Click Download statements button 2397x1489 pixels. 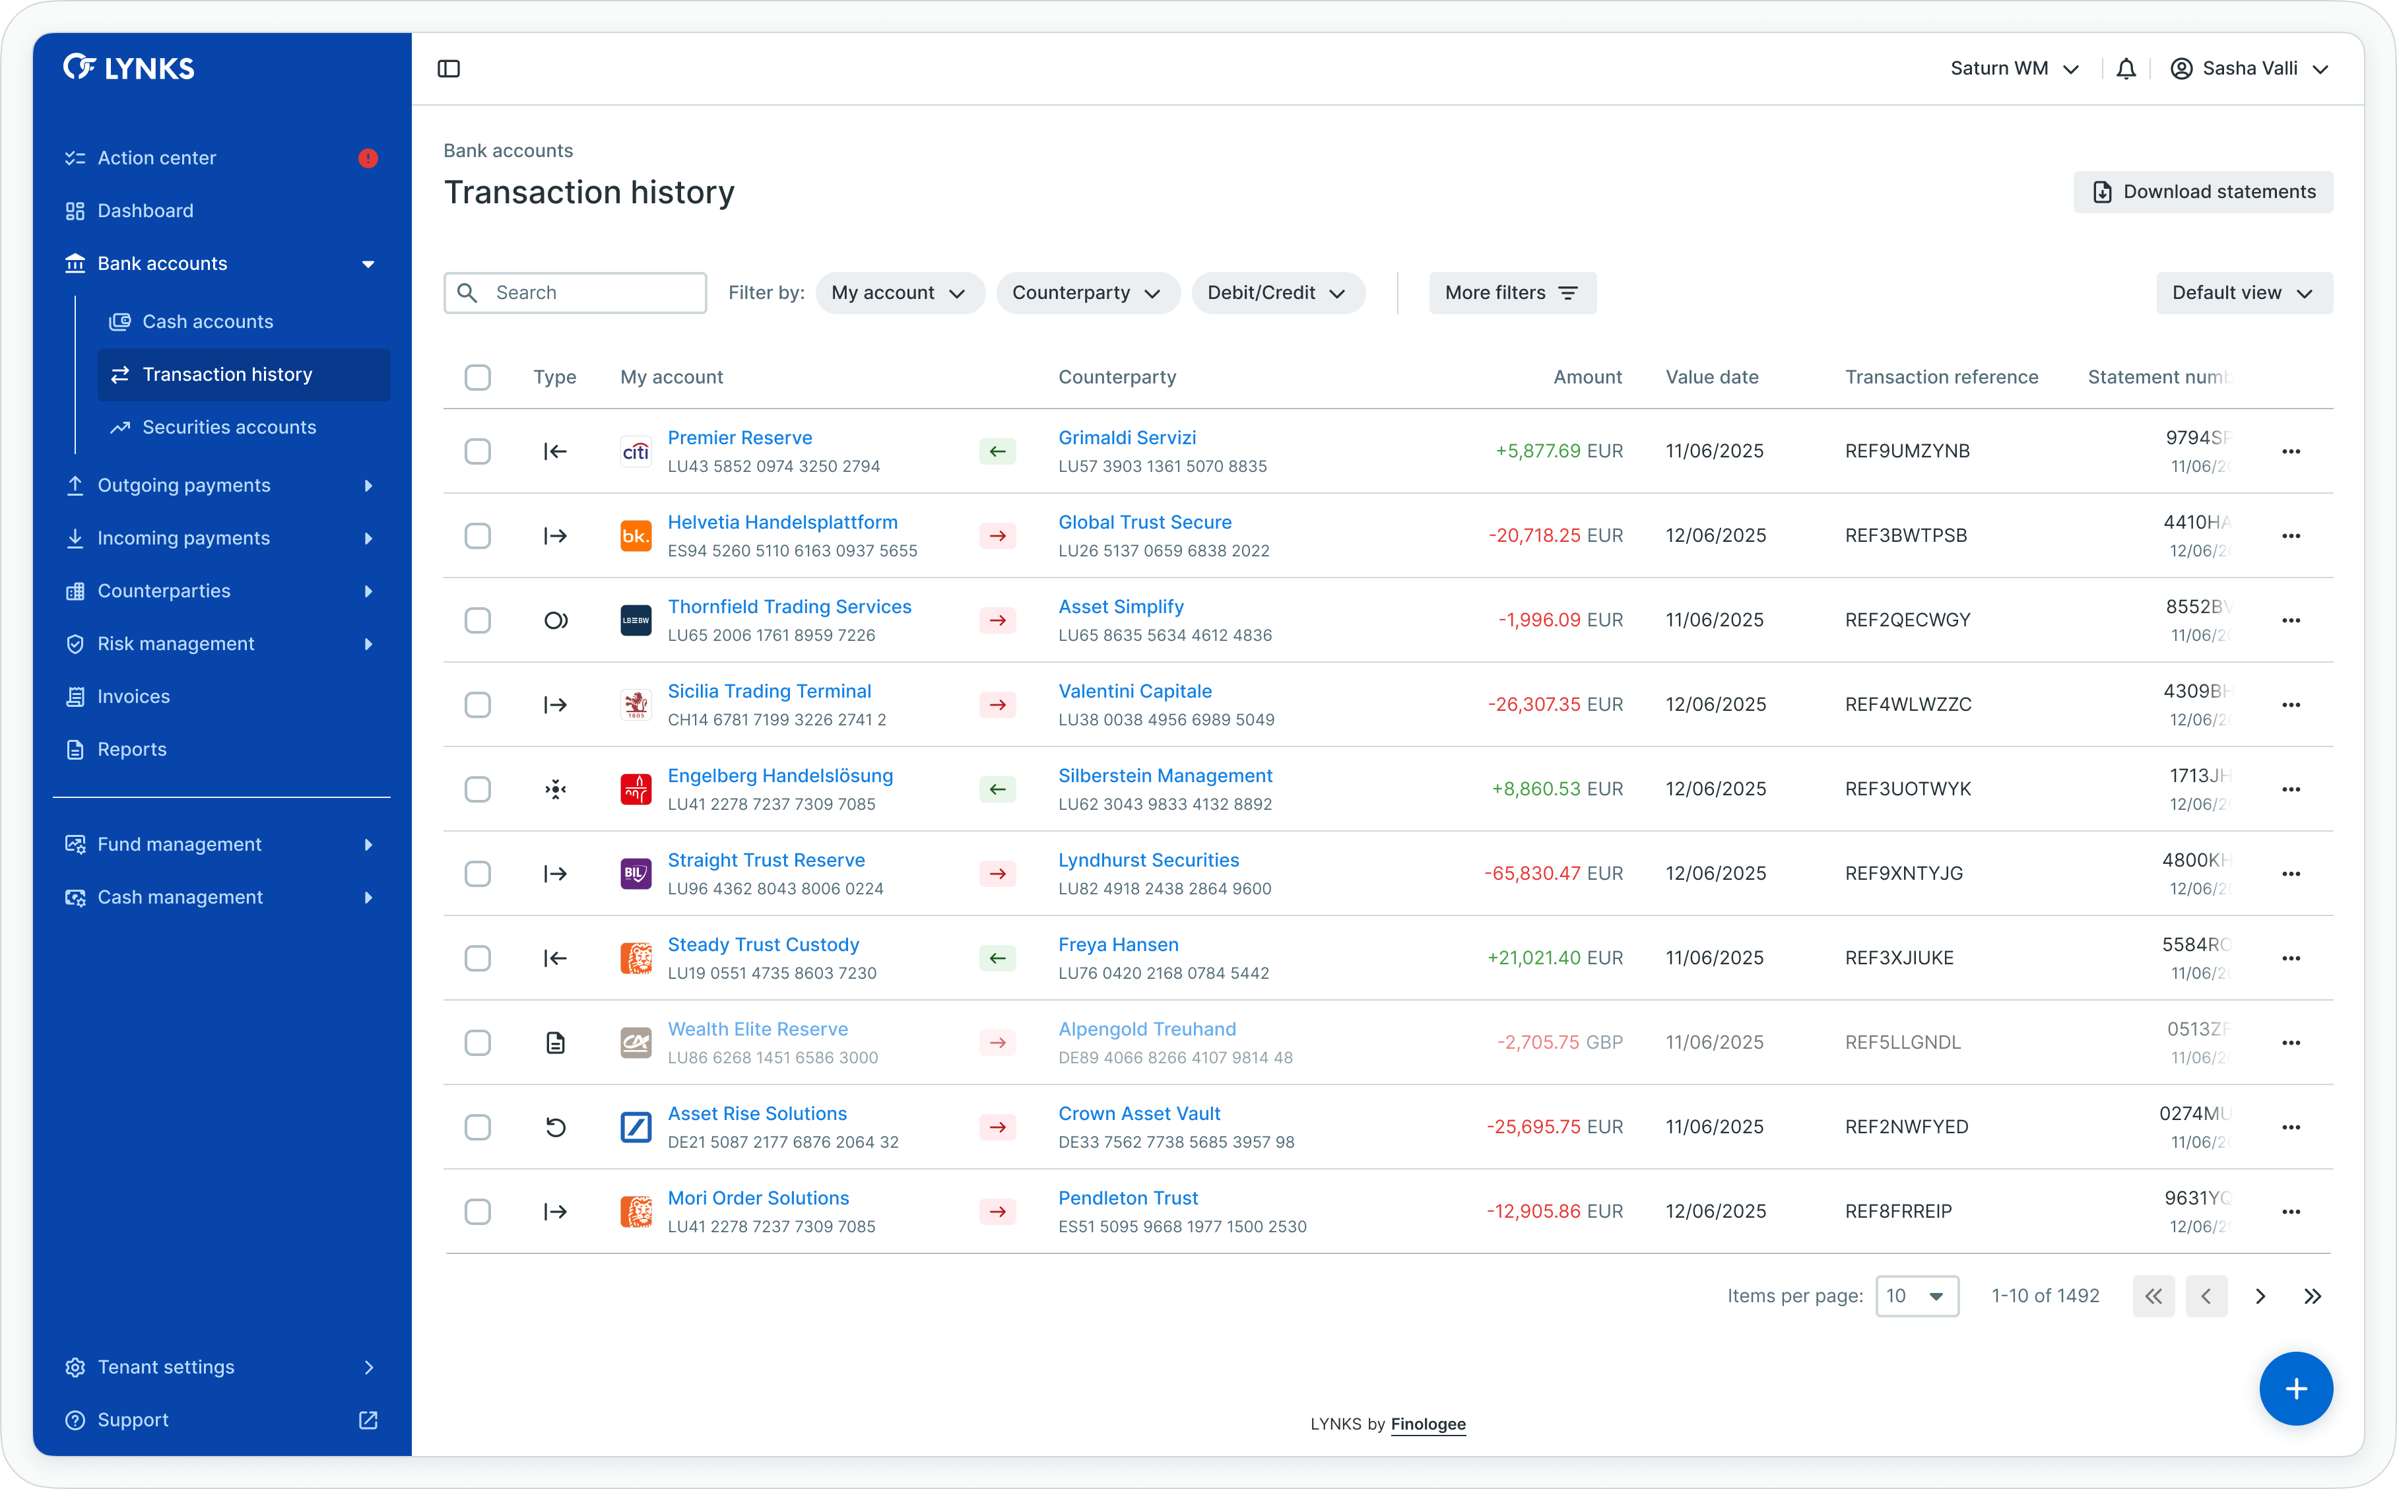2203,192
